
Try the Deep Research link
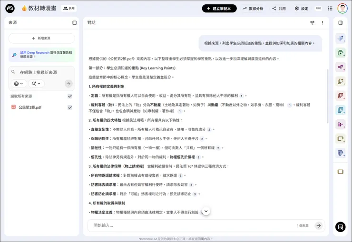pos(35,52)
